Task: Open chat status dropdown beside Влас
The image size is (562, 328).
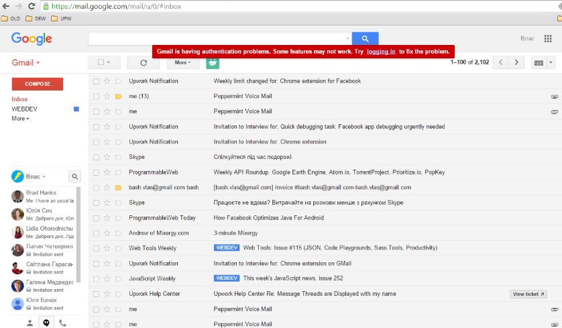Action: tap(44, 176)
